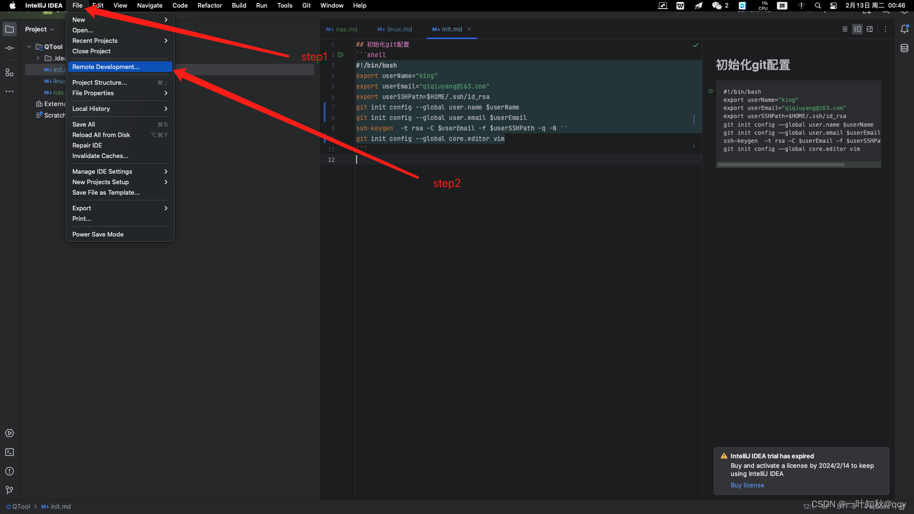
Task: Open the Notifications bell icon
Action: [x=904, y=29]
